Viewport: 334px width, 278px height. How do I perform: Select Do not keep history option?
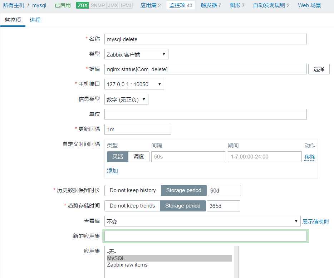point(133,190)
